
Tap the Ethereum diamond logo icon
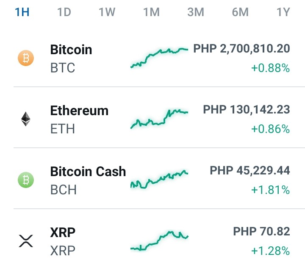pos(26,119)
